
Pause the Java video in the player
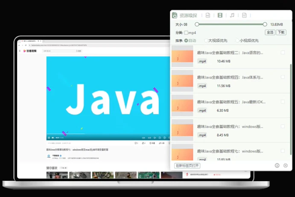49,138
